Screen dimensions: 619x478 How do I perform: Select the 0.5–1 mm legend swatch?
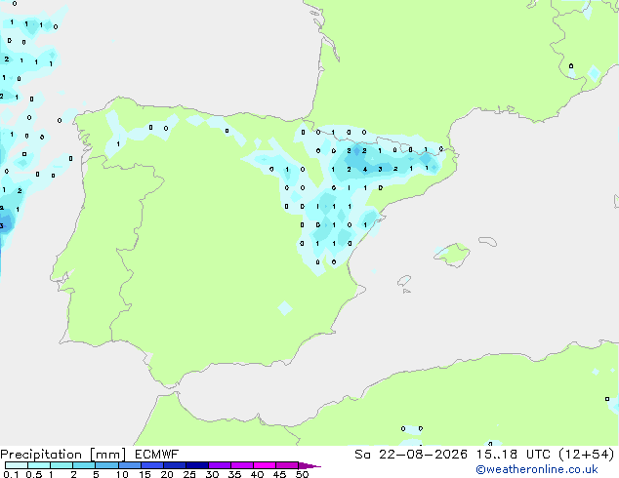coord(39,465)
